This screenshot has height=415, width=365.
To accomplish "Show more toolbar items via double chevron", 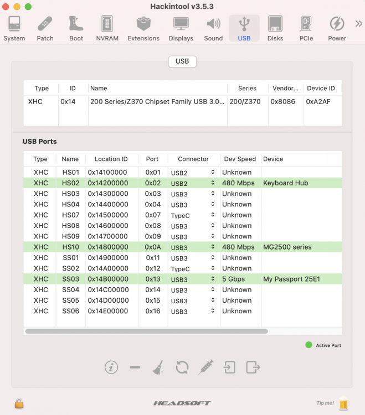I will [x=359, y=24].
